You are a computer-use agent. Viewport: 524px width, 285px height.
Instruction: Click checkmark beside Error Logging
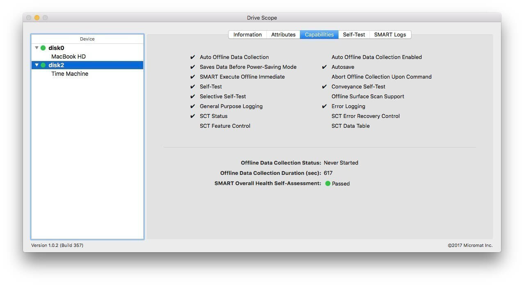pos(324,106)
